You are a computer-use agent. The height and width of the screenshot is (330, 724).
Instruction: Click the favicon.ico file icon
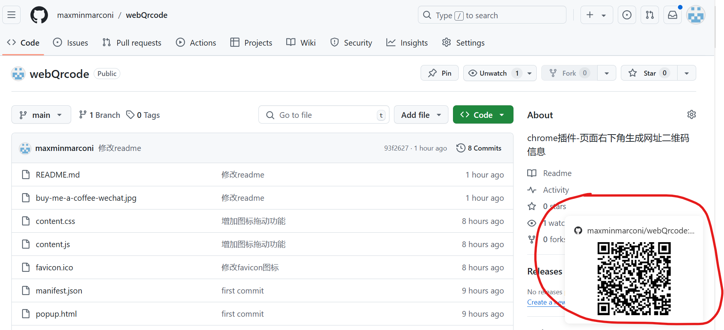(x=26, y=267)
